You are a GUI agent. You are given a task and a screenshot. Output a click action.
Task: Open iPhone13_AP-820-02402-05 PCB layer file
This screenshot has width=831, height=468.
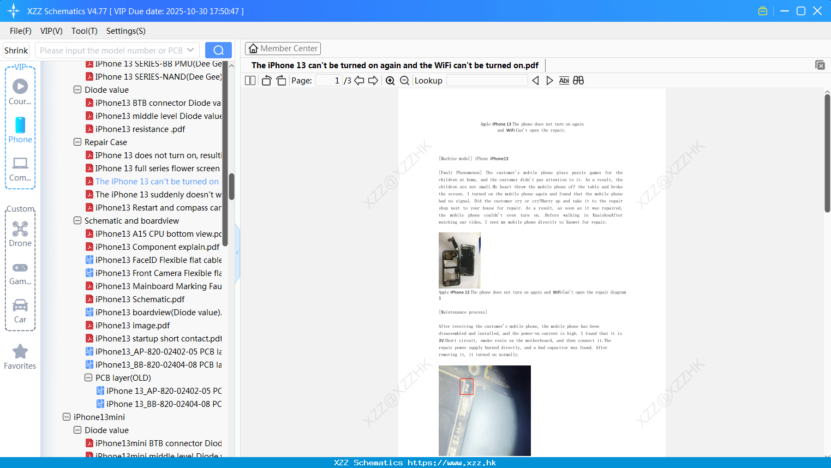[x=153, y=351]
